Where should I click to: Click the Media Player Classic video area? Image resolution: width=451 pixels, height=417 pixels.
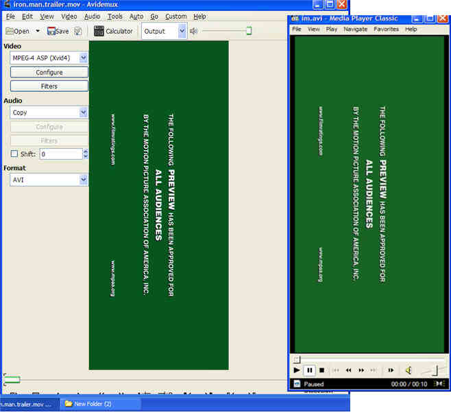point(369,194)
